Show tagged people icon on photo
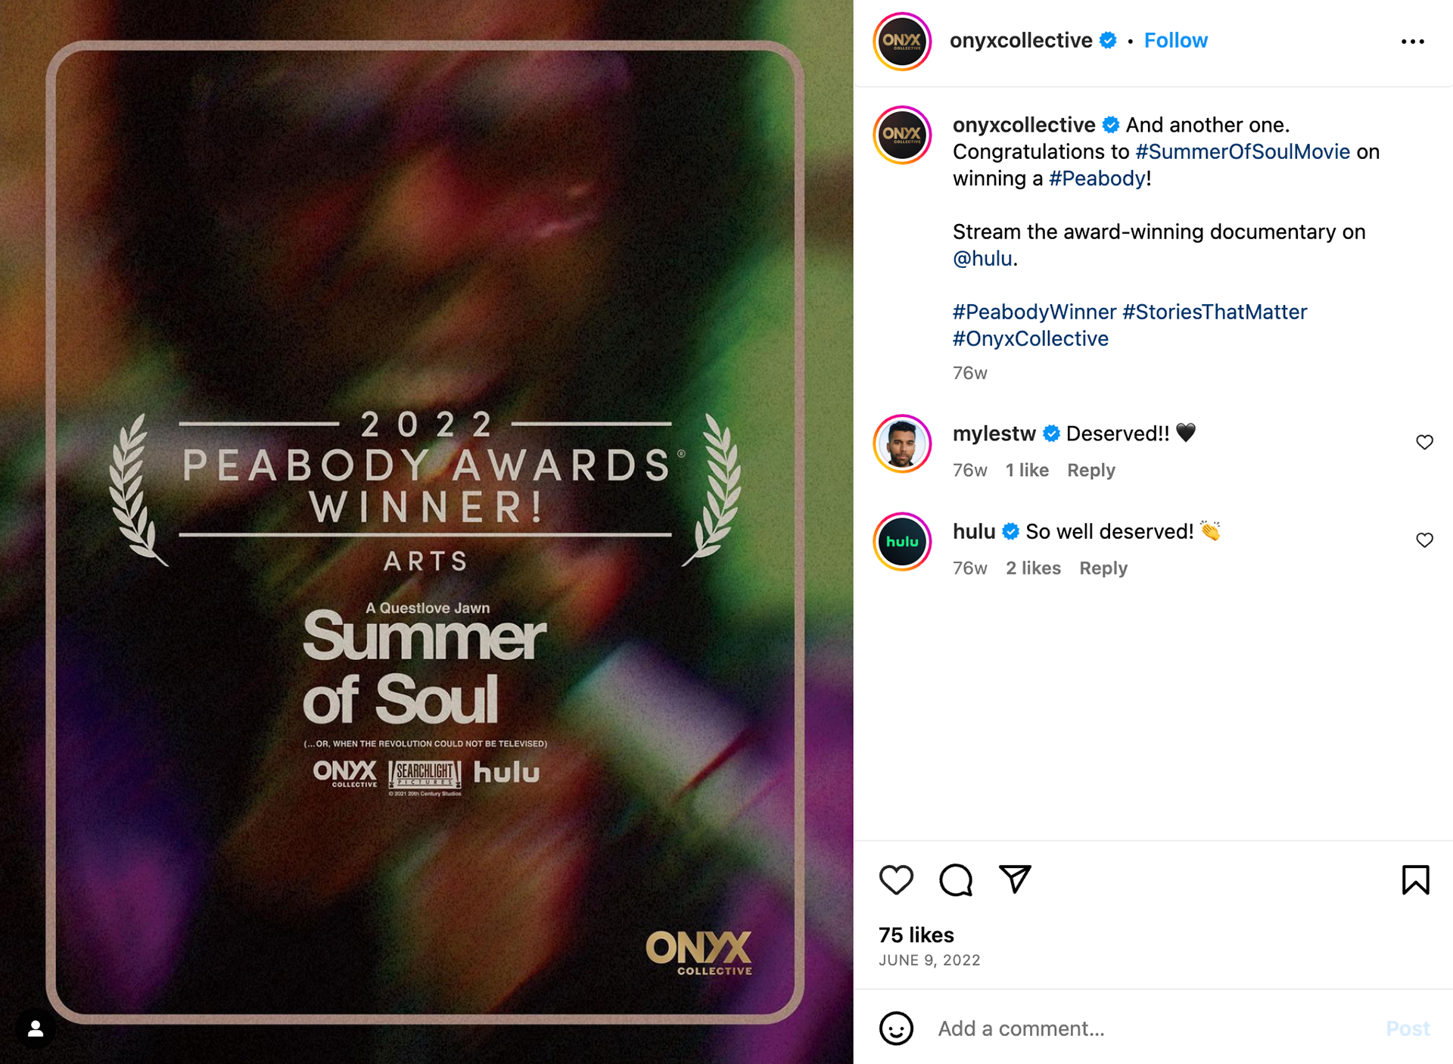1453x1064 pixels. (x=35, y=1029)
